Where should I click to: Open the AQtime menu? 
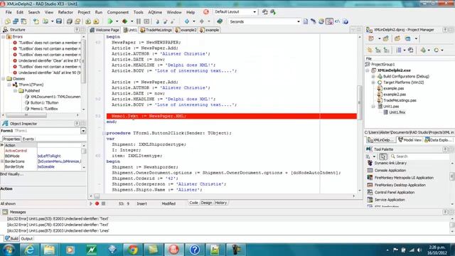155,12
